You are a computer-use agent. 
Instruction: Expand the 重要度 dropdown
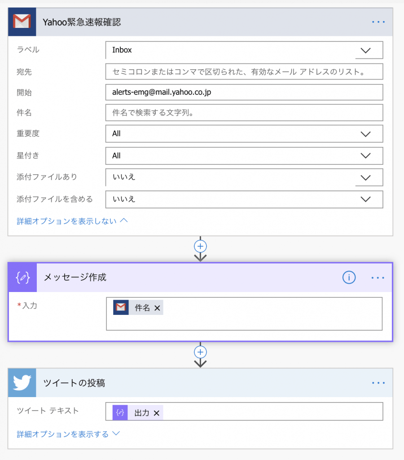pyautogui.click(x=365, y=134)
